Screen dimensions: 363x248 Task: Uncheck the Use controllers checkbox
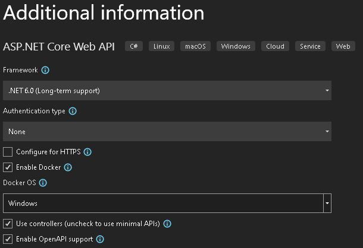8,224
